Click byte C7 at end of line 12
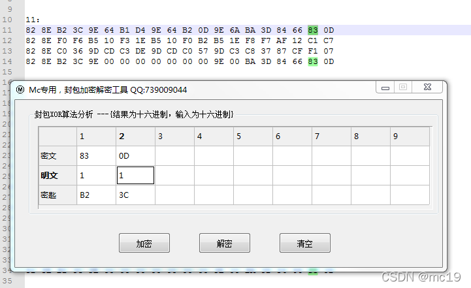The width and height of the screenshot is (471, 288). coord(329,40)
